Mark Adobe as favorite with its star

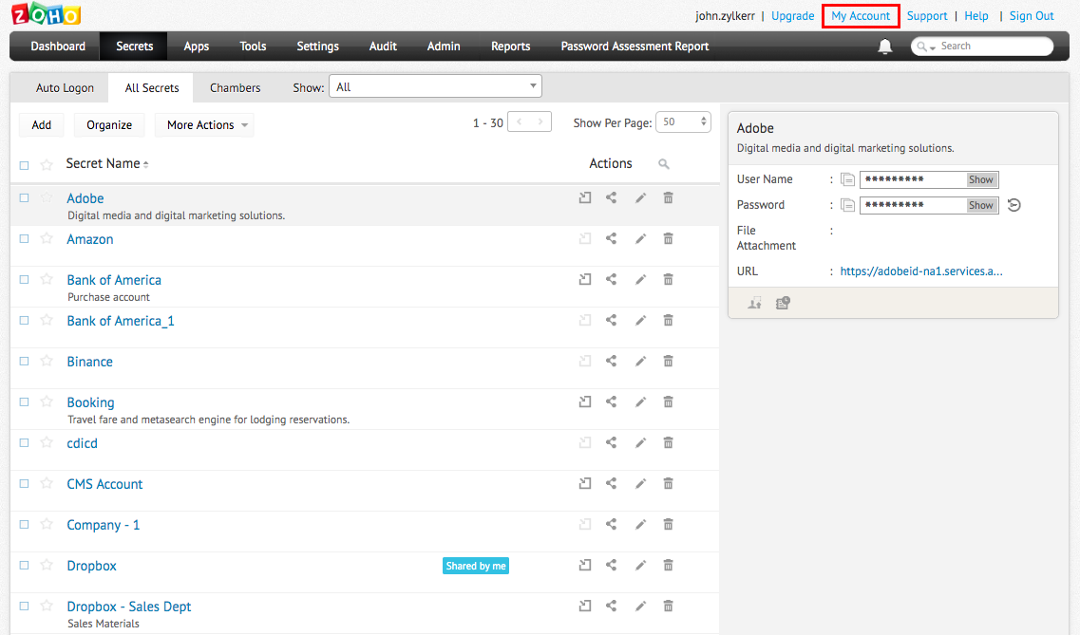coord(47,198)
